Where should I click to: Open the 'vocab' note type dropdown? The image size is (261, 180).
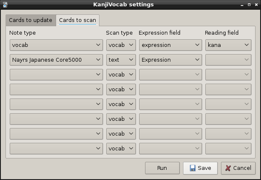(56, 45)
